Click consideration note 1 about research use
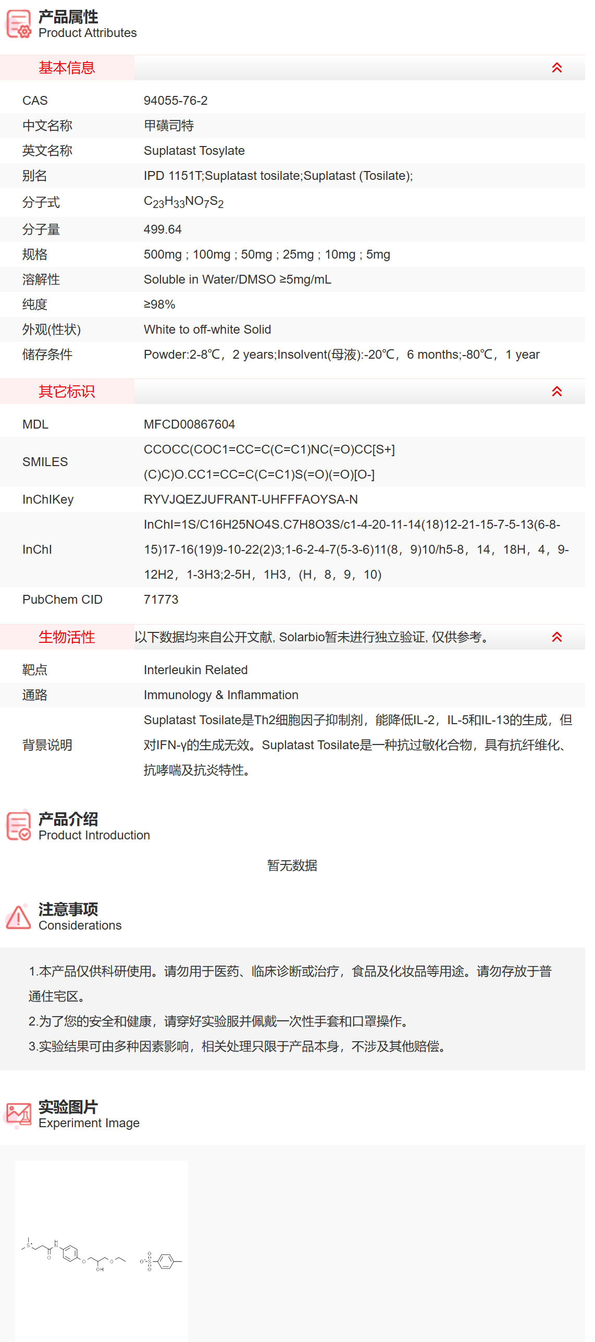Image resolution: width=595 pixels, height=1342 pixels. [290, 984]
